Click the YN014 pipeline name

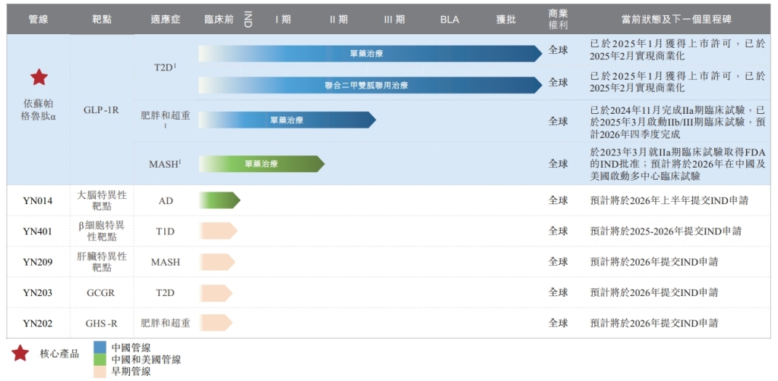click(x=37, y=200)
